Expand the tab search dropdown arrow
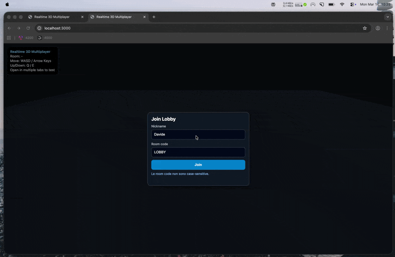 (387, 17)
